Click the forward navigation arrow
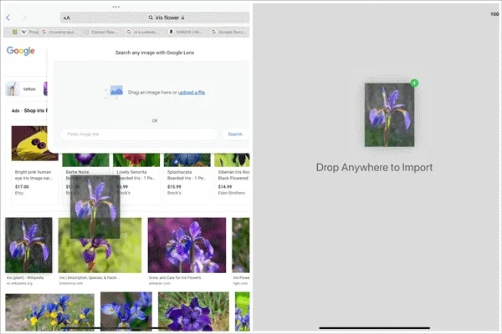Viewport: 502px width, 334px height. click(x=25, y=17)
